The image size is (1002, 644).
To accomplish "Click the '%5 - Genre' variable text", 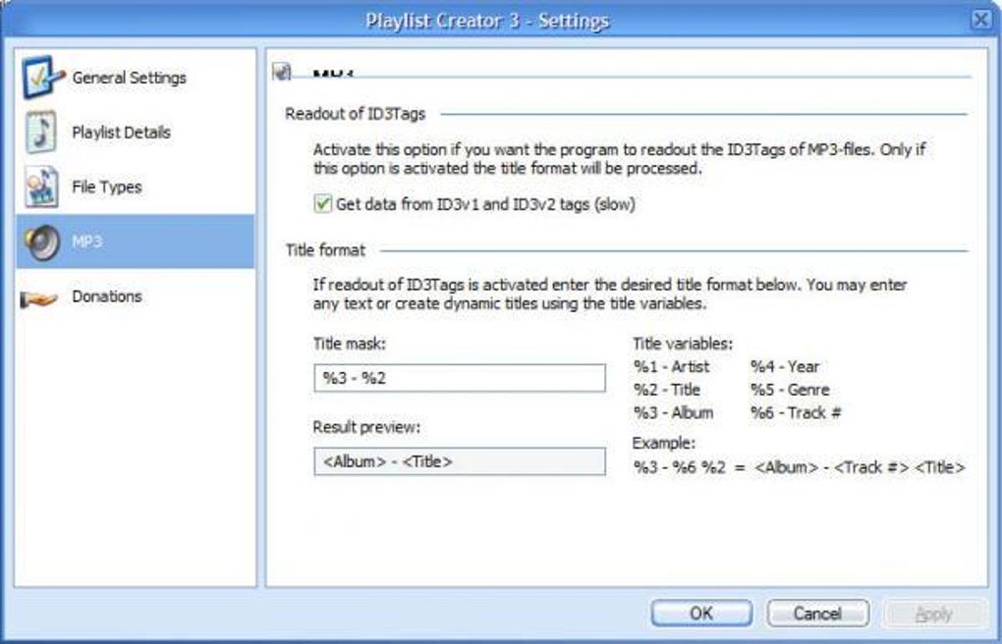I will (790, 390).
